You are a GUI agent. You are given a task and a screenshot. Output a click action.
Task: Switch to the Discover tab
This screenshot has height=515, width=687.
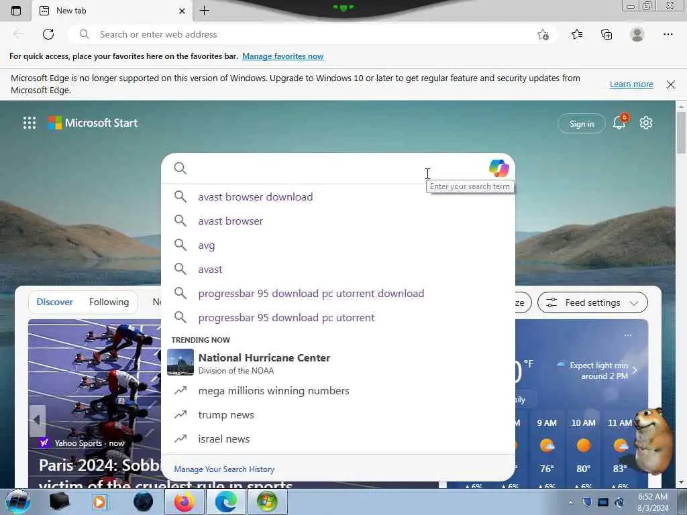55,302
